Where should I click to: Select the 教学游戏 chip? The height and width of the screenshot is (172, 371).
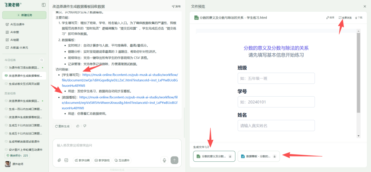coord(102,160)
